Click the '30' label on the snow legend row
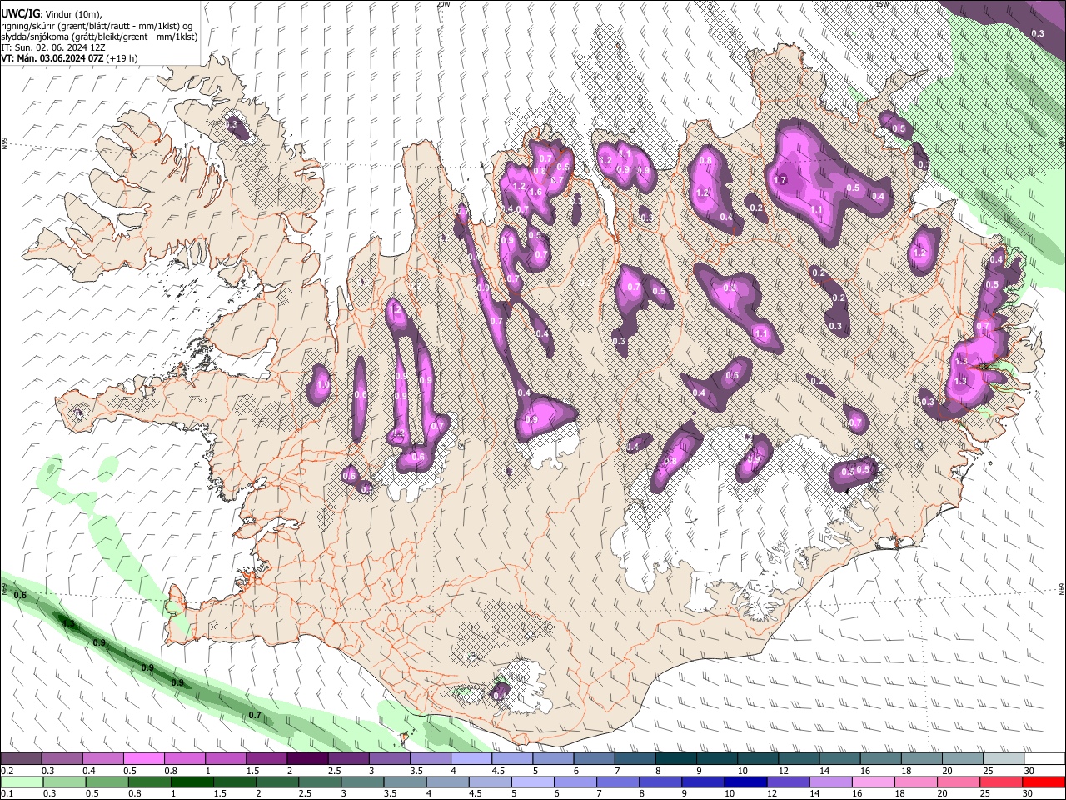1066x800 pixels. [x=1029, y=770]
